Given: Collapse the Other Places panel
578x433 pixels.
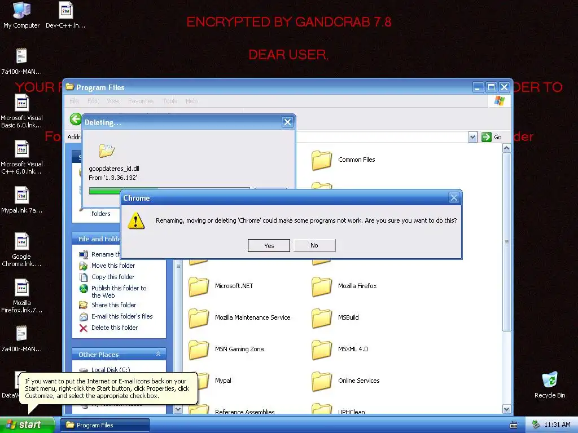Looking at the screenshot, I should [158, 354].
